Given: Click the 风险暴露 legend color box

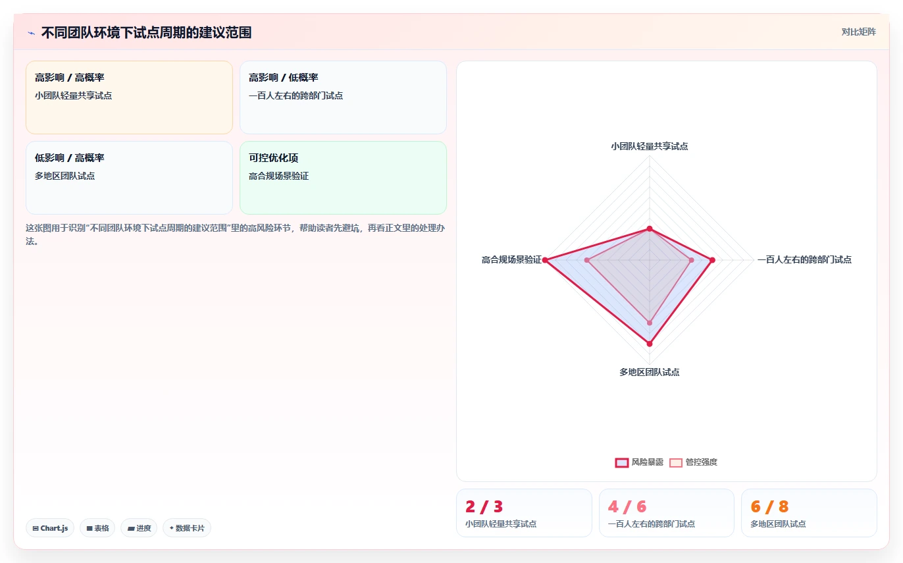Looking at the screenshot, I should (x=622, y=462).
